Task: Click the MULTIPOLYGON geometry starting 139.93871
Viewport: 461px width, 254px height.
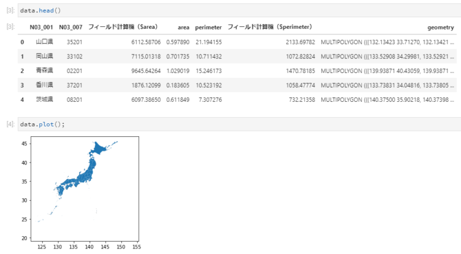Action: [387, 71]
